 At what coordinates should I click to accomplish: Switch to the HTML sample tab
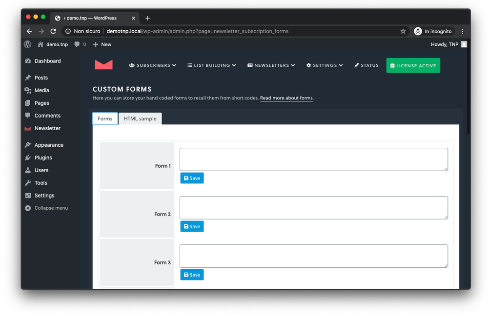[140, 119]
